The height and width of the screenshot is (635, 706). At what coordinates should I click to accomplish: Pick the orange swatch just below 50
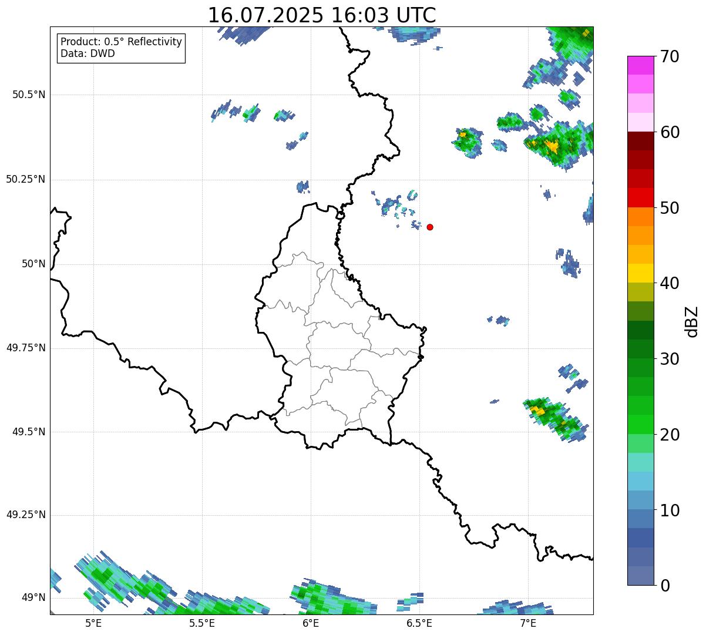(640, 217)
